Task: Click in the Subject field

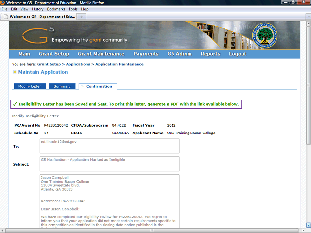Action: (x=110, y=164)
